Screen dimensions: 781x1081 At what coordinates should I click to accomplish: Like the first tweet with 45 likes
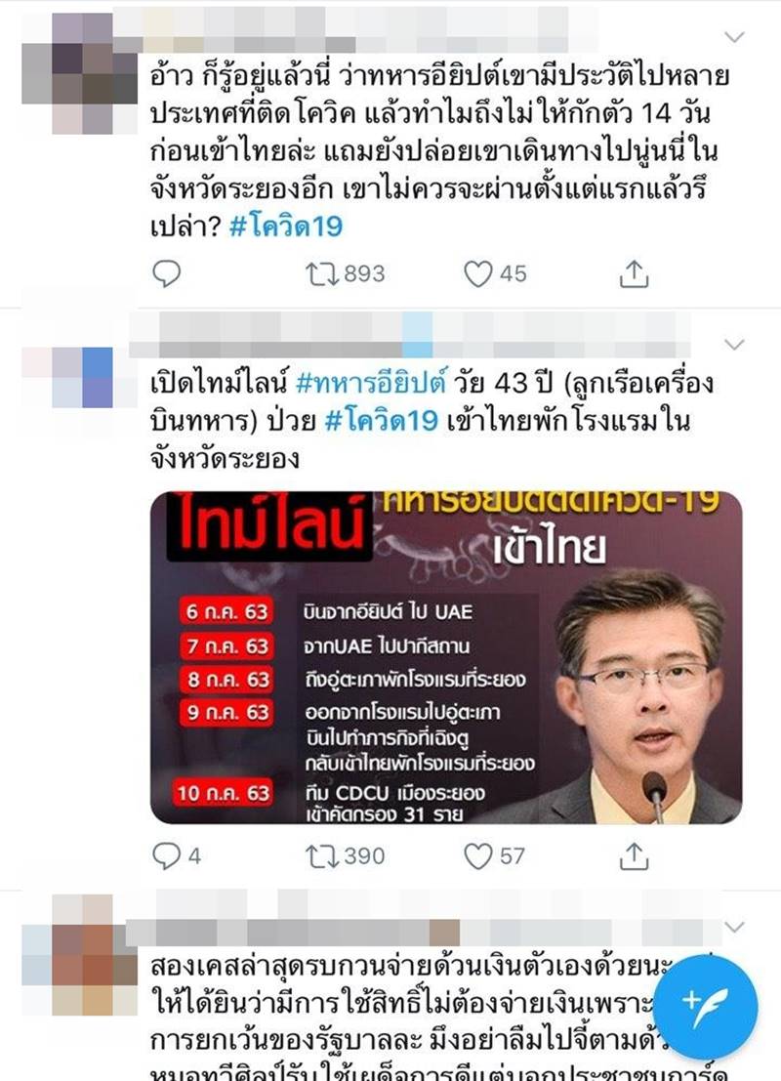pyautogui.click(x=495, y=274)
